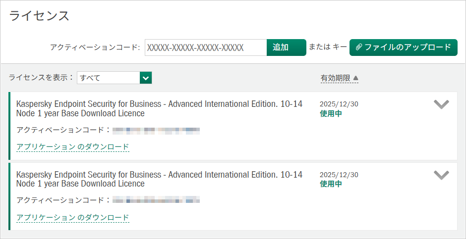Open アプリケーション のダウンロード in first license

click(73, 147)
